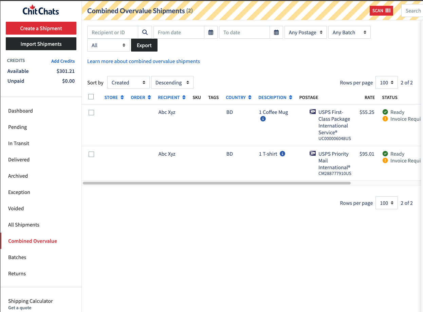The width and height of the screenshot is (423, 312).
Task: Open the All filter dropdown
Action: (109, 45)
